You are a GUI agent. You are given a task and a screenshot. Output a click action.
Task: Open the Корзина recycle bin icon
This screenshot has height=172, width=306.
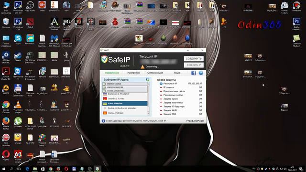pos(6,23)
